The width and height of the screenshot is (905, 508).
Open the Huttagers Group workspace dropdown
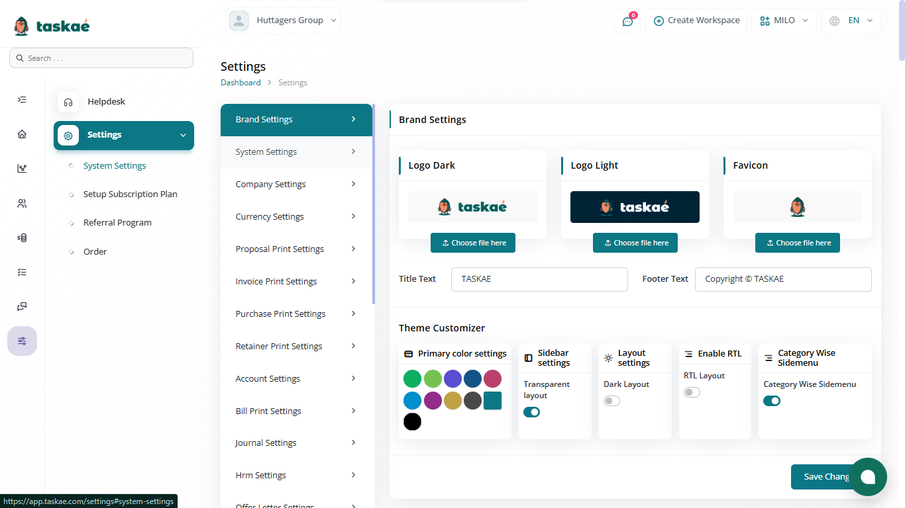pos(283,21)
